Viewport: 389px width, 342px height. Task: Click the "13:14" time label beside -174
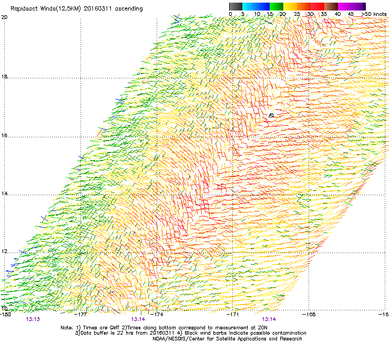[138, 319]
